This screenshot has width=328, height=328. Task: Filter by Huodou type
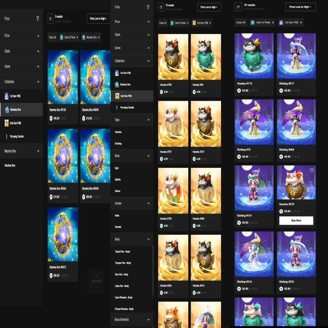click(x=118, y=132)
